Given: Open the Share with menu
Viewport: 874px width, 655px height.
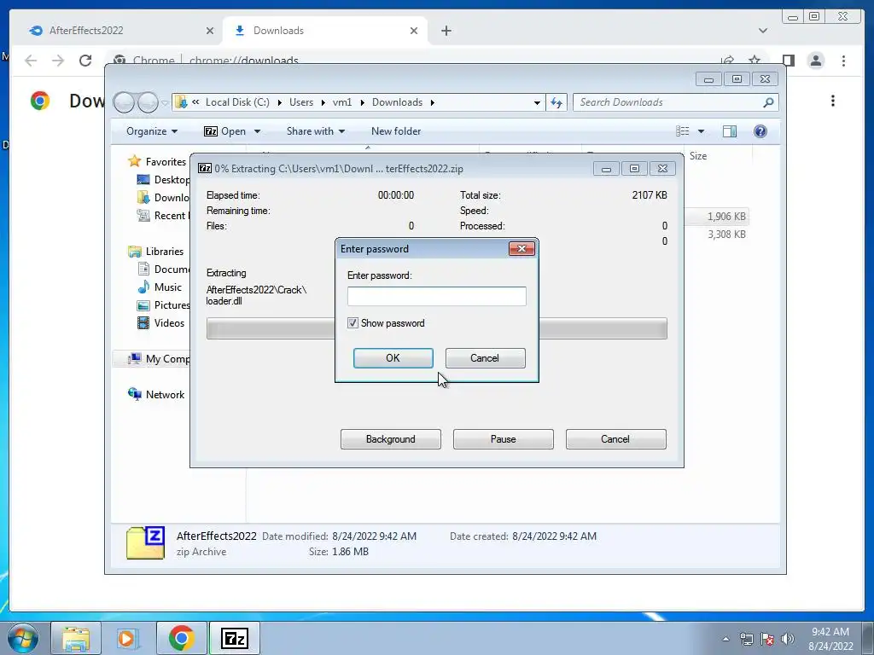Looking at the screenshot, I should pyautogui.click(x=316, y=131).
